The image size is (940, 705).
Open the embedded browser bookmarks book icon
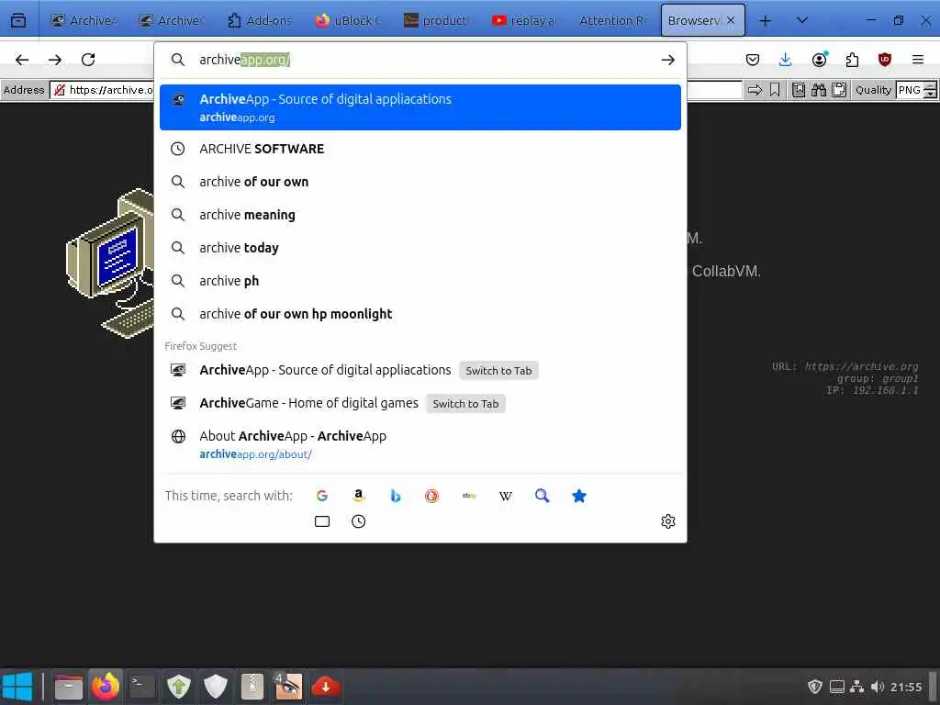point(799,90)
